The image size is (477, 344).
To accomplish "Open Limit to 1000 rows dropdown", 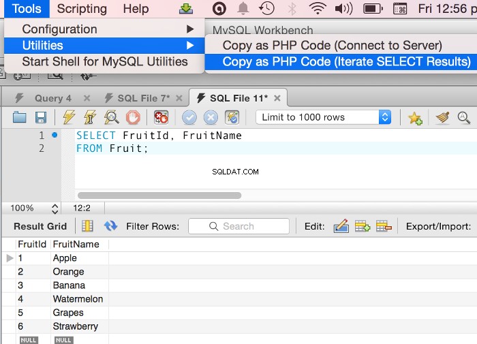I will point(324,117).
